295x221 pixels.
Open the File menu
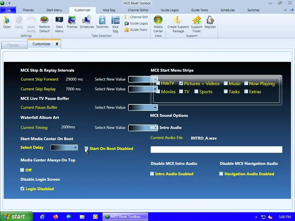pos(8,10)
